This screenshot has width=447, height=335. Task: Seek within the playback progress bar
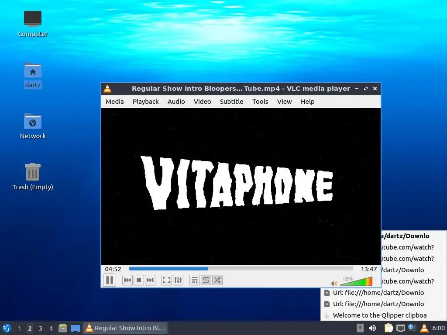coord(241,269)
